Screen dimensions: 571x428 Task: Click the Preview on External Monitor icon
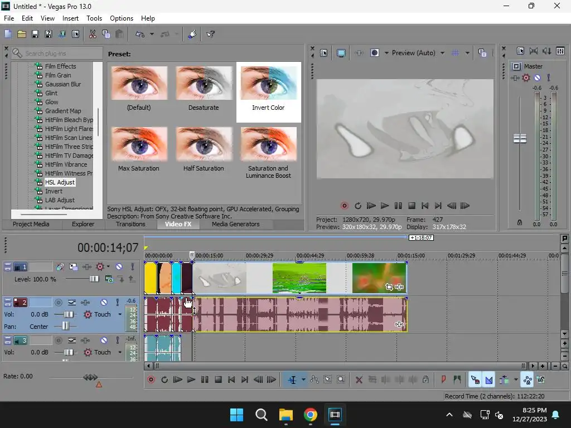[x=341, y=53]
